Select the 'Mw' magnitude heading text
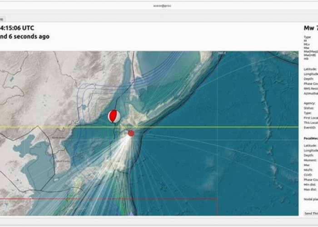 (x=309, y=28)
